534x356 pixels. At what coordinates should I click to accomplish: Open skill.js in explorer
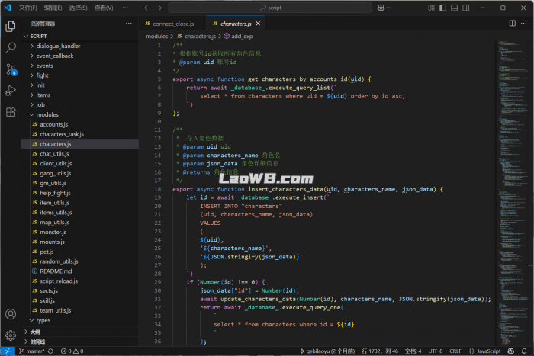pos(80,300)
